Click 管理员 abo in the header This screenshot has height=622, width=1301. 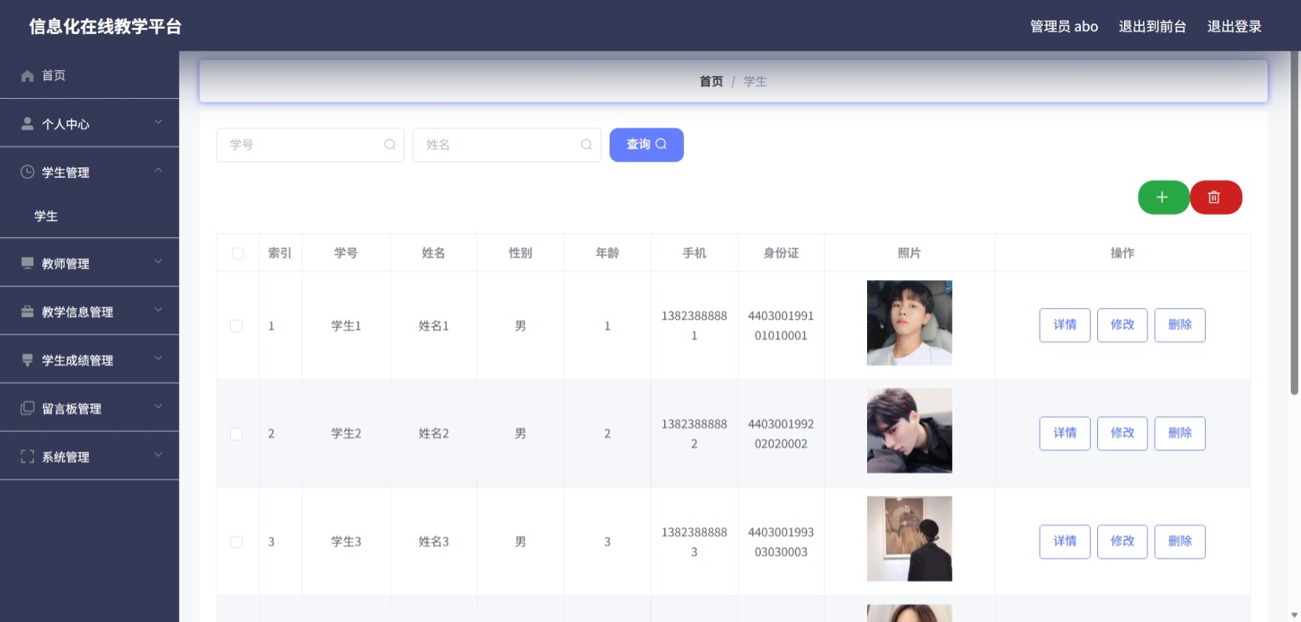pos(1063,27)
